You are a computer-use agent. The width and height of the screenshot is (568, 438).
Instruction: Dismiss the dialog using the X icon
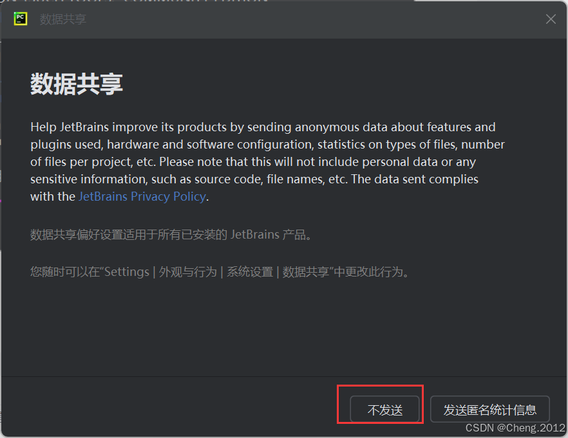551,19
